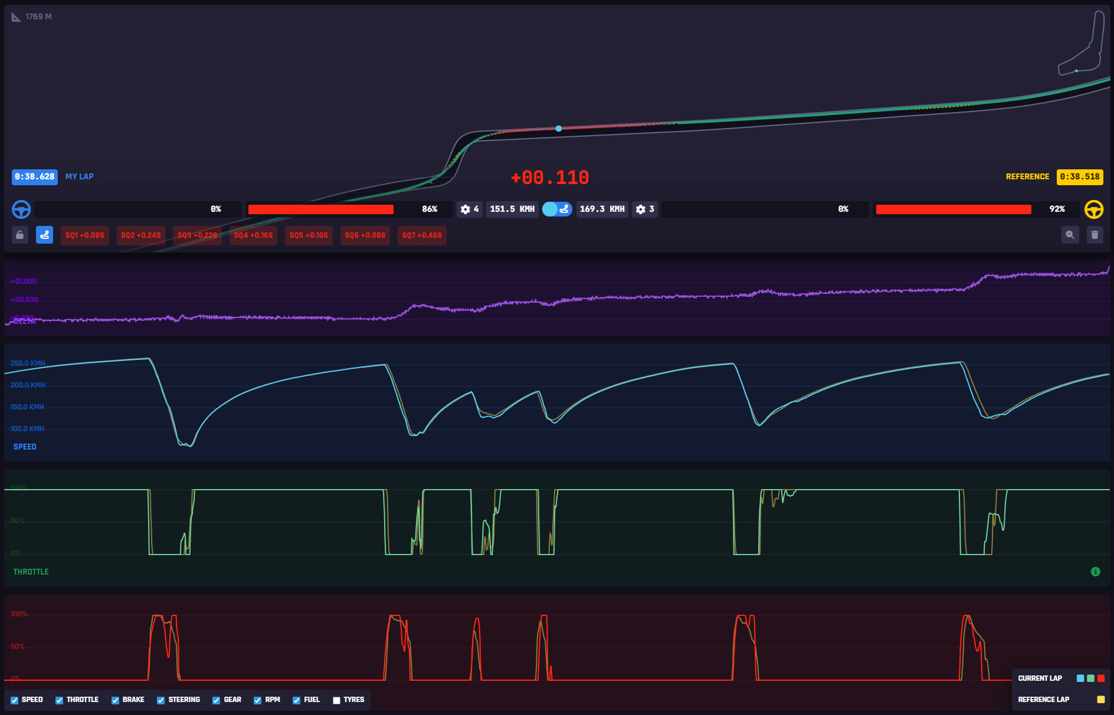Select the SQ7 +0.46S sector button

pos(421,235)
